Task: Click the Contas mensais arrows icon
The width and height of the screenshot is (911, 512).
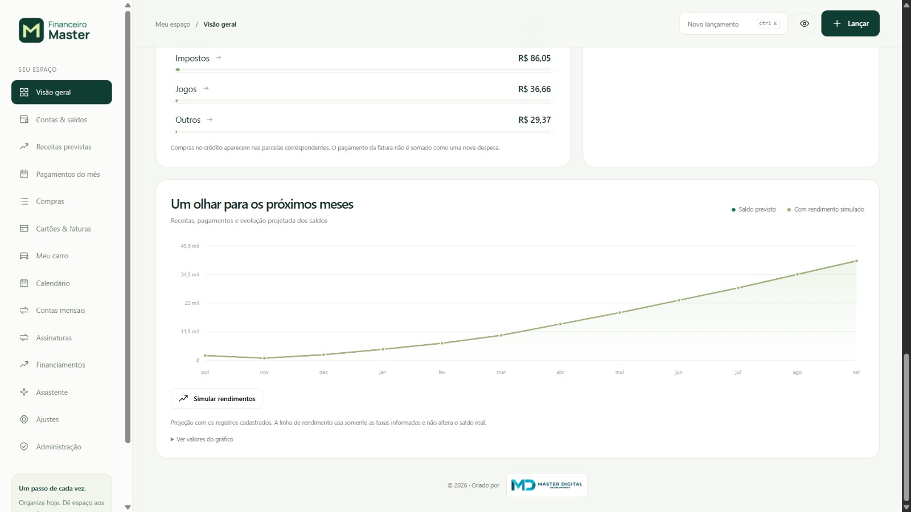Action: click(24, 311)
